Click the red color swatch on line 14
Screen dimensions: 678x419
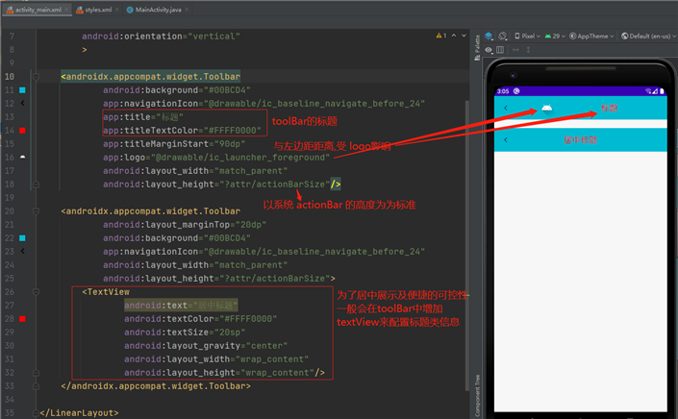[22, 130]
